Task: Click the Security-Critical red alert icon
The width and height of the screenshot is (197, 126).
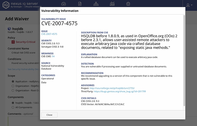Action: tap(13, 42)
